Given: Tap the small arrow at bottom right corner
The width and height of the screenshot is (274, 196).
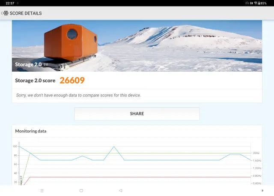Looking at the screenshot, I should (x=262, y=190).
